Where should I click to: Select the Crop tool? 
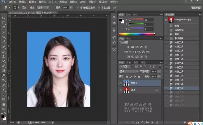[4, 37]
